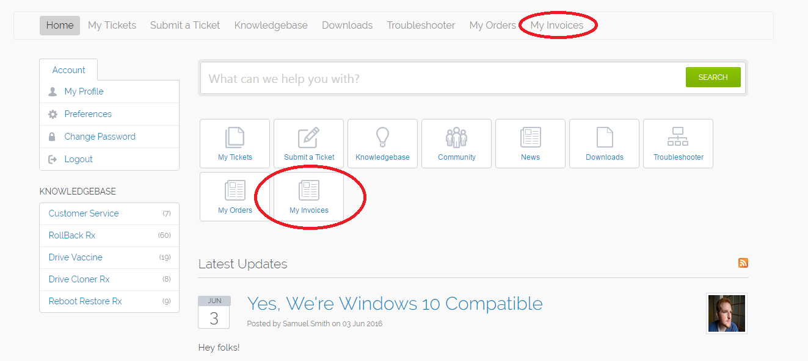Open the RollBack Rx knowledgebase category
Screen dimensions: 808x361
coord(72,235)
